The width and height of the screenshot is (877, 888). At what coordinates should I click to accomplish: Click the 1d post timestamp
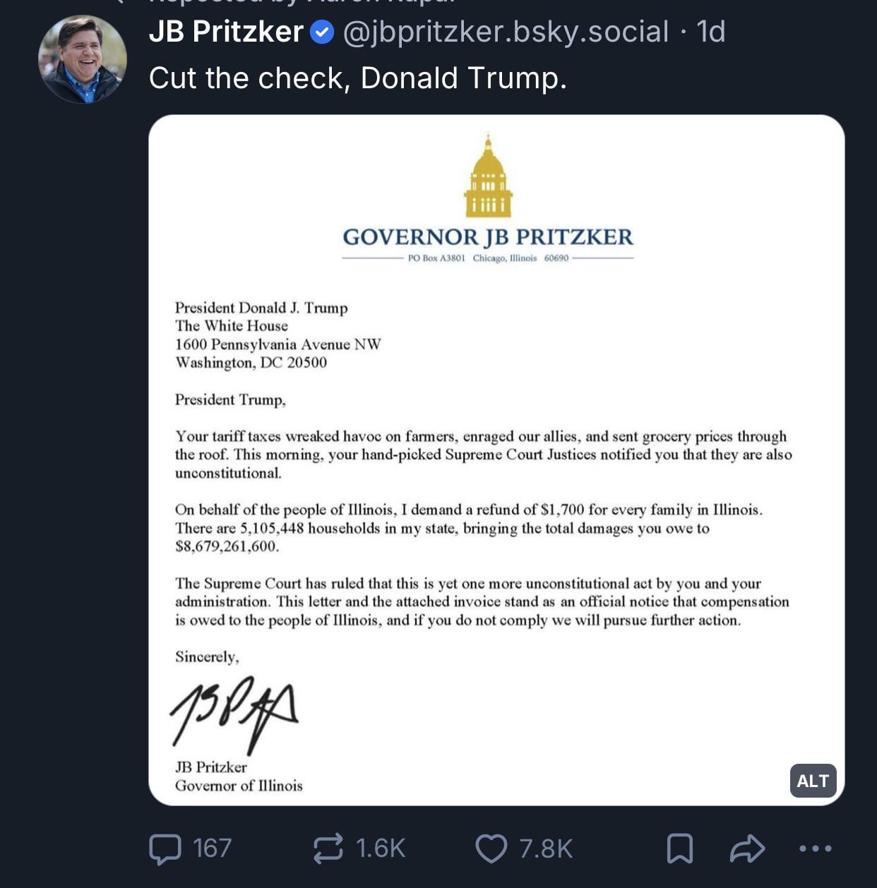(711, 32)
